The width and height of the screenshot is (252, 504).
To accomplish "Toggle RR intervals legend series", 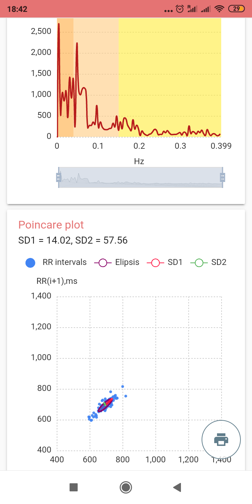I will point(56,262).
